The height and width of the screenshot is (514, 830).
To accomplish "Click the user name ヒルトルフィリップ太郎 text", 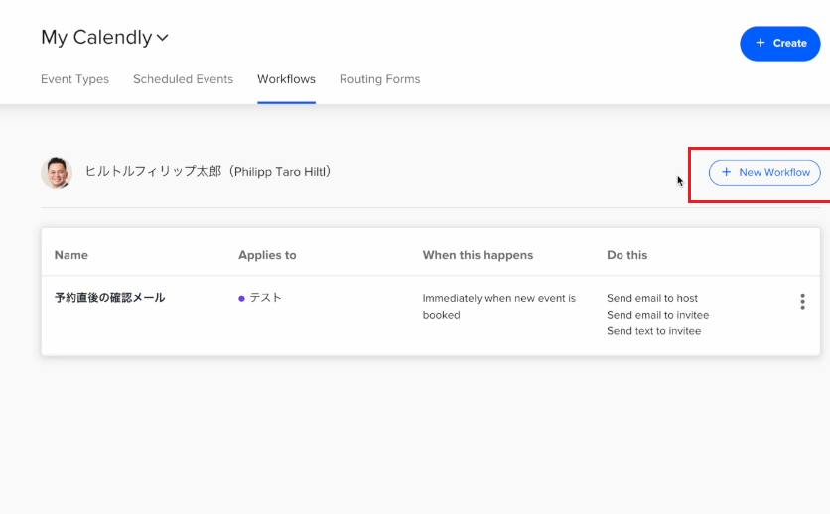I will (x=154, y=172).
